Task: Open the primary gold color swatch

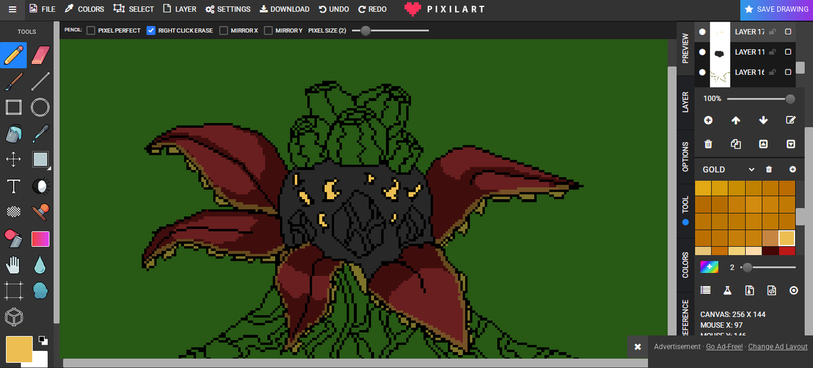Action: (x=19, y=350)
